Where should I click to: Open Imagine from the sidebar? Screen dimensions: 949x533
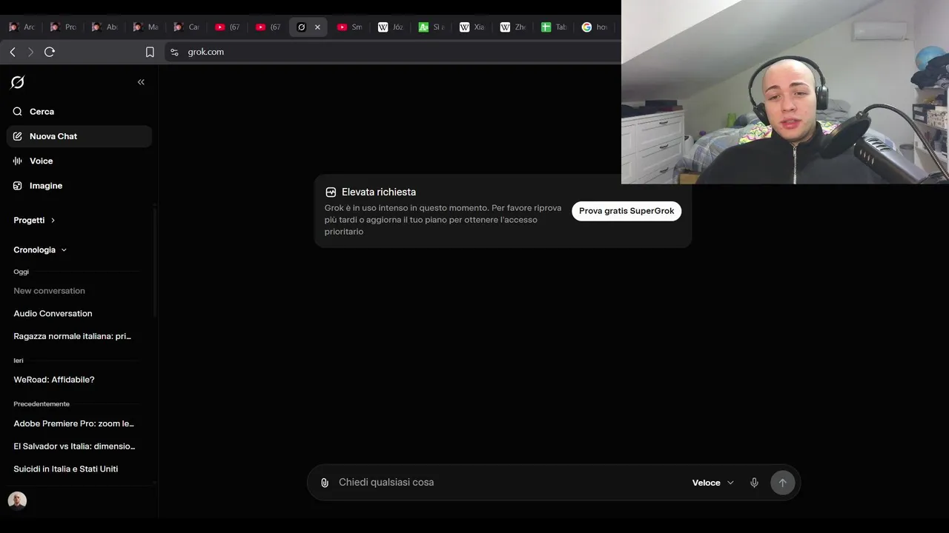coord(79,186)
